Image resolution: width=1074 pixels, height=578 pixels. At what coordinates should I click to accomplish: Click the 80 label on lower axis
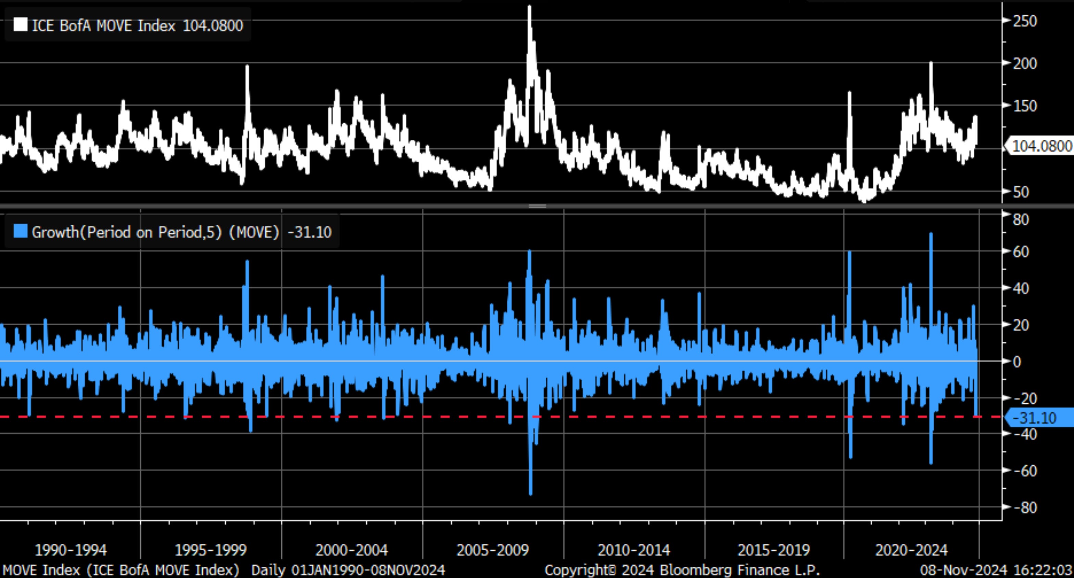coord(1021,219)
